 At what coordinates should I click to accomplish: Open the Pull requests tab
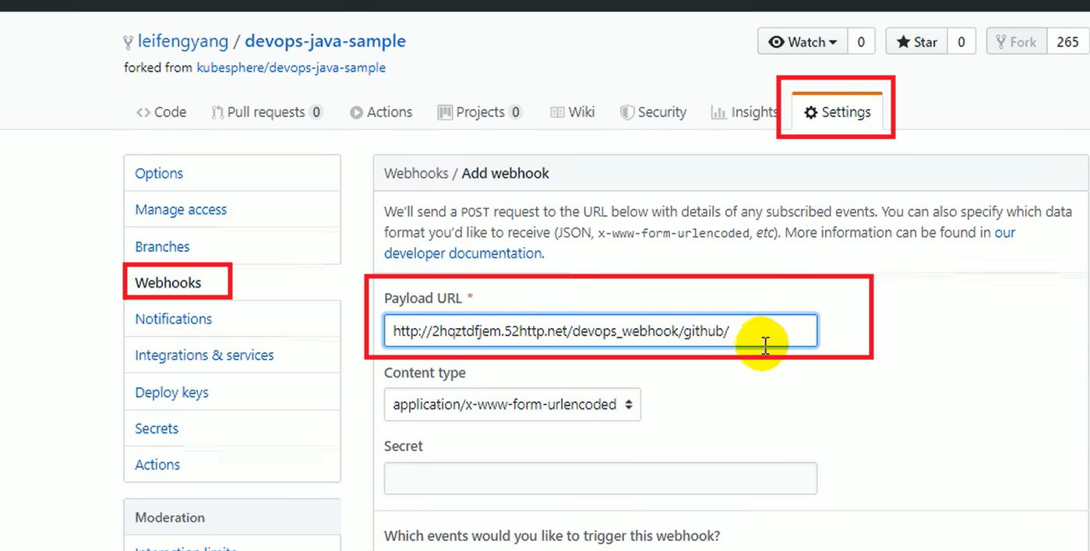pyautogui.click(x=267, y=112)
